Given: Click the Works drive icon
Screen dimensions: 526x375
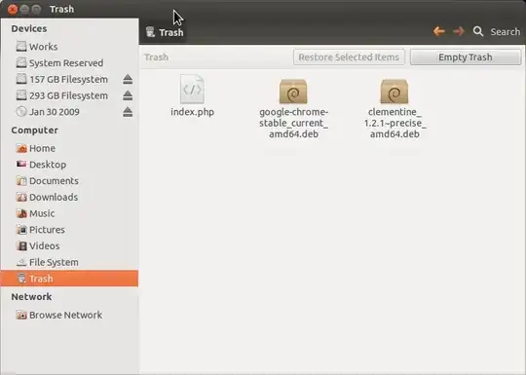Looking at the screenshot, I should coord(21,47).
